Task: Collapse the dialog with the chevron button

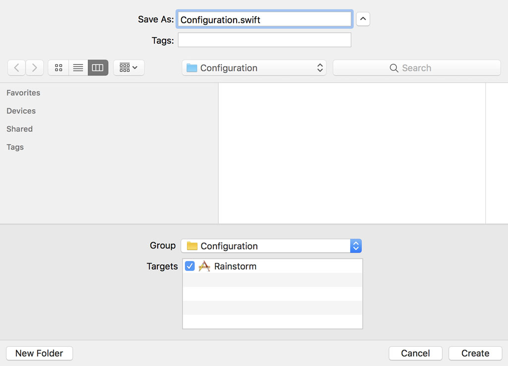Action: [x=363, y=19]
